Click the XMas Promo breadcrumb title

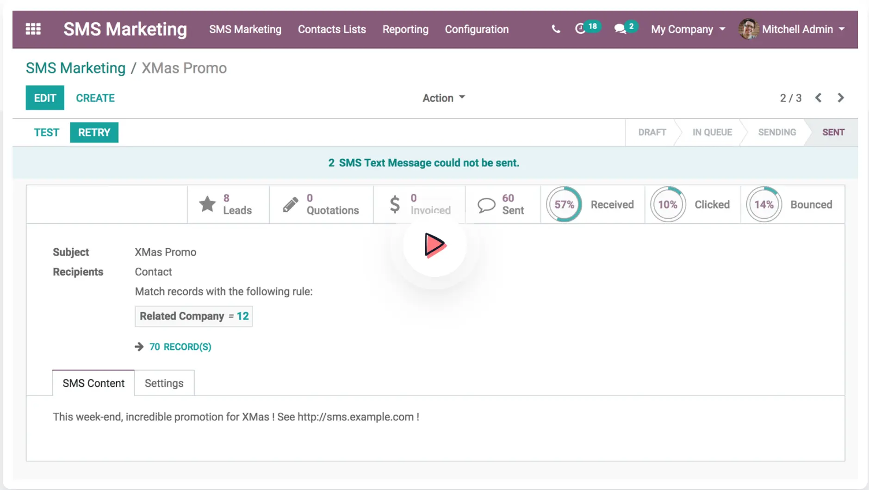pyautogui.click(x=184, y=68)
